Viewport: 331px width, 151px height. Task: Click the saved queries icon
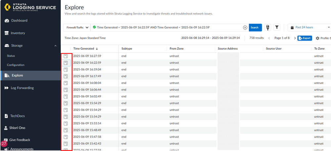[268, 27]
